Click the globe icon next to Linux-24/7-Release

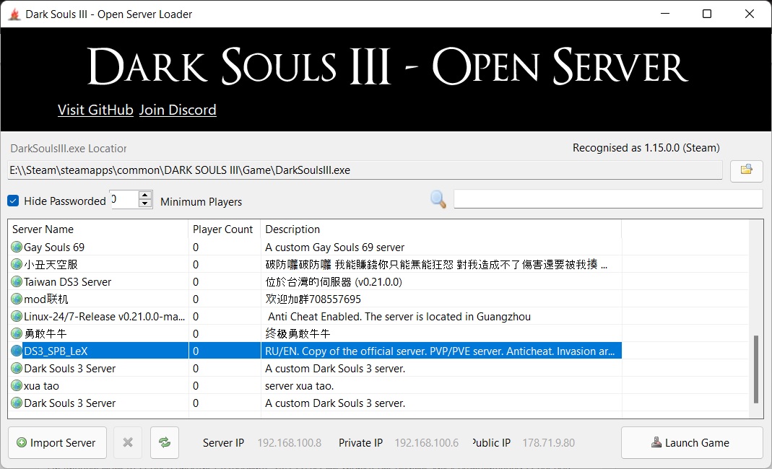tap(17, 316)
